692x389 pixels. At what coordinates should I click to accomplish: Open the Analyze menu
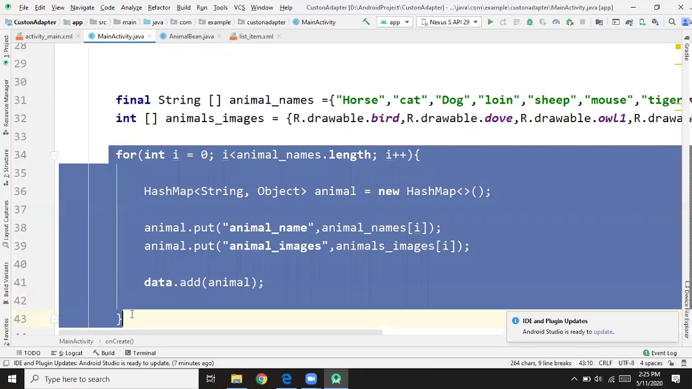click(x=131, y=8)
